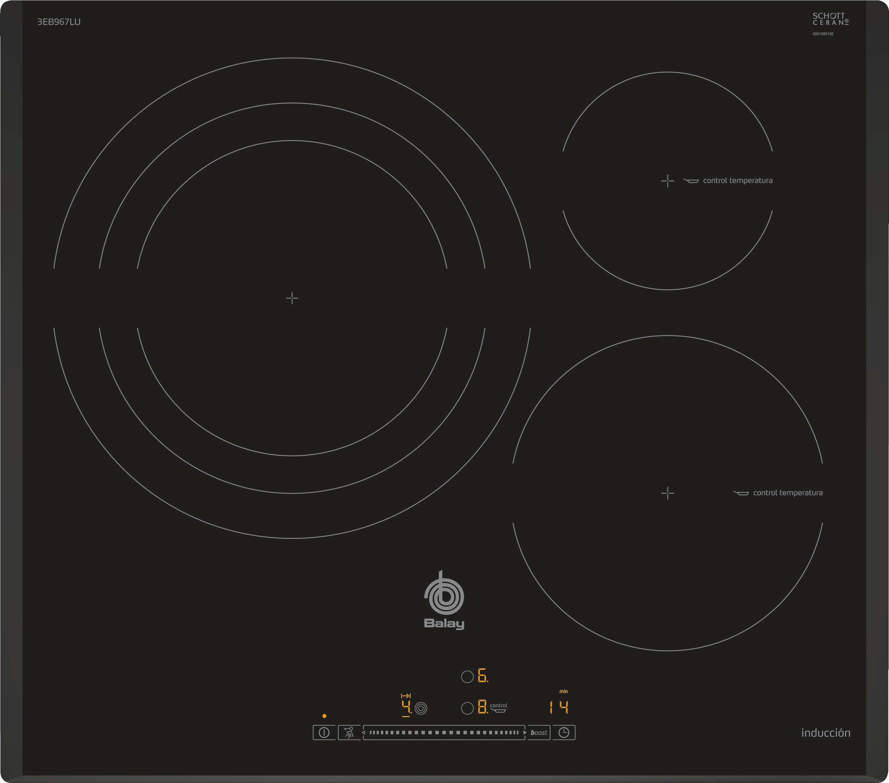Select the triple-ring zone concentric circle icon

click(421, 708)
